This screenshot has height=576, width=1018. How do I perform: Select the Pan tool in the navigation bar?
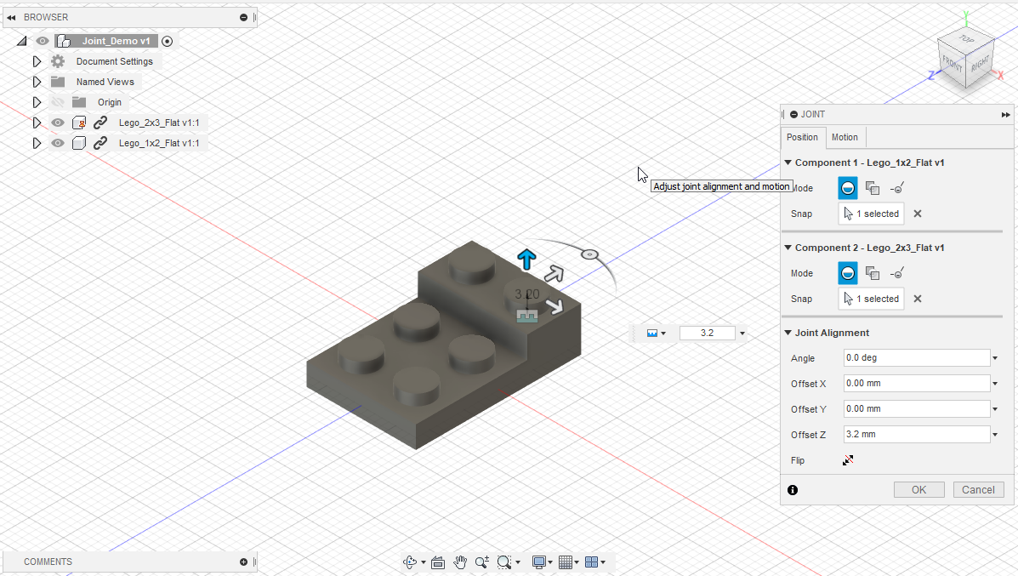[x=460, y=562]
